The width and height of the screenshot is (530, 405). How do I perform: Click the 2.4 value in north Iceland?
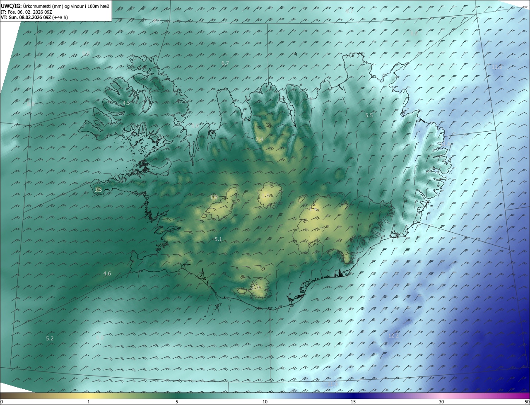259,140
